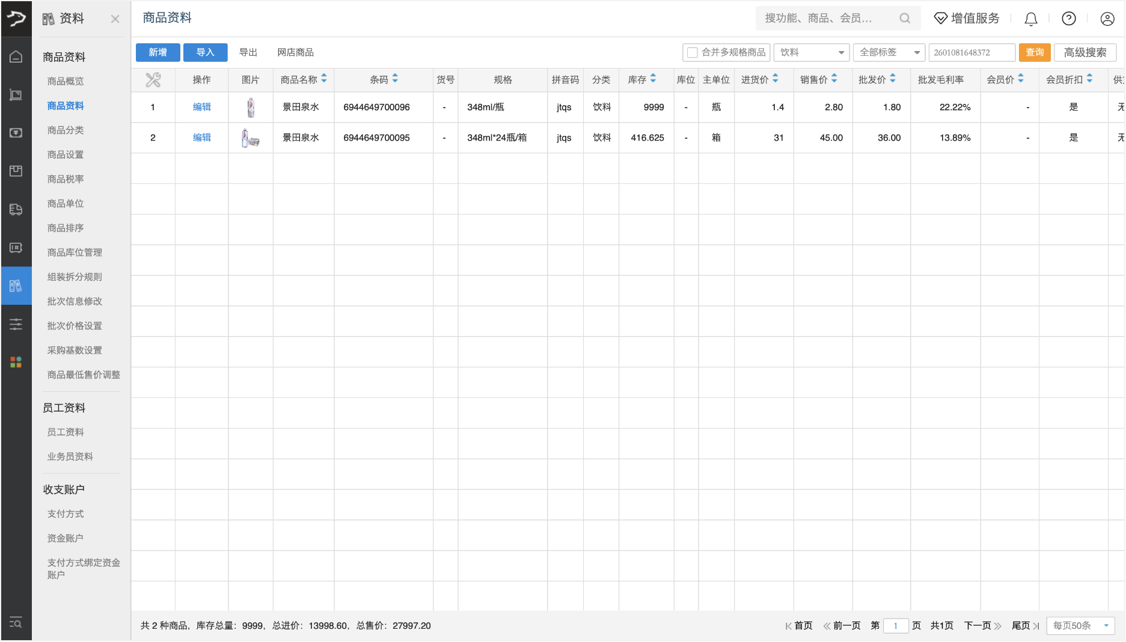Image resolution: width=1126 pixels, height=642 pixels.
Task: Click the column settings wrench icon
Action: click(x=153, y=79)
